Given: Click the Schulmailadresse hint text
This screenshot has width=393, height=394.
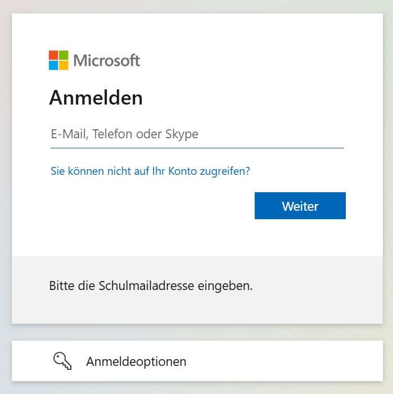Looking at the screenshot, I should [x=151, y=286].
